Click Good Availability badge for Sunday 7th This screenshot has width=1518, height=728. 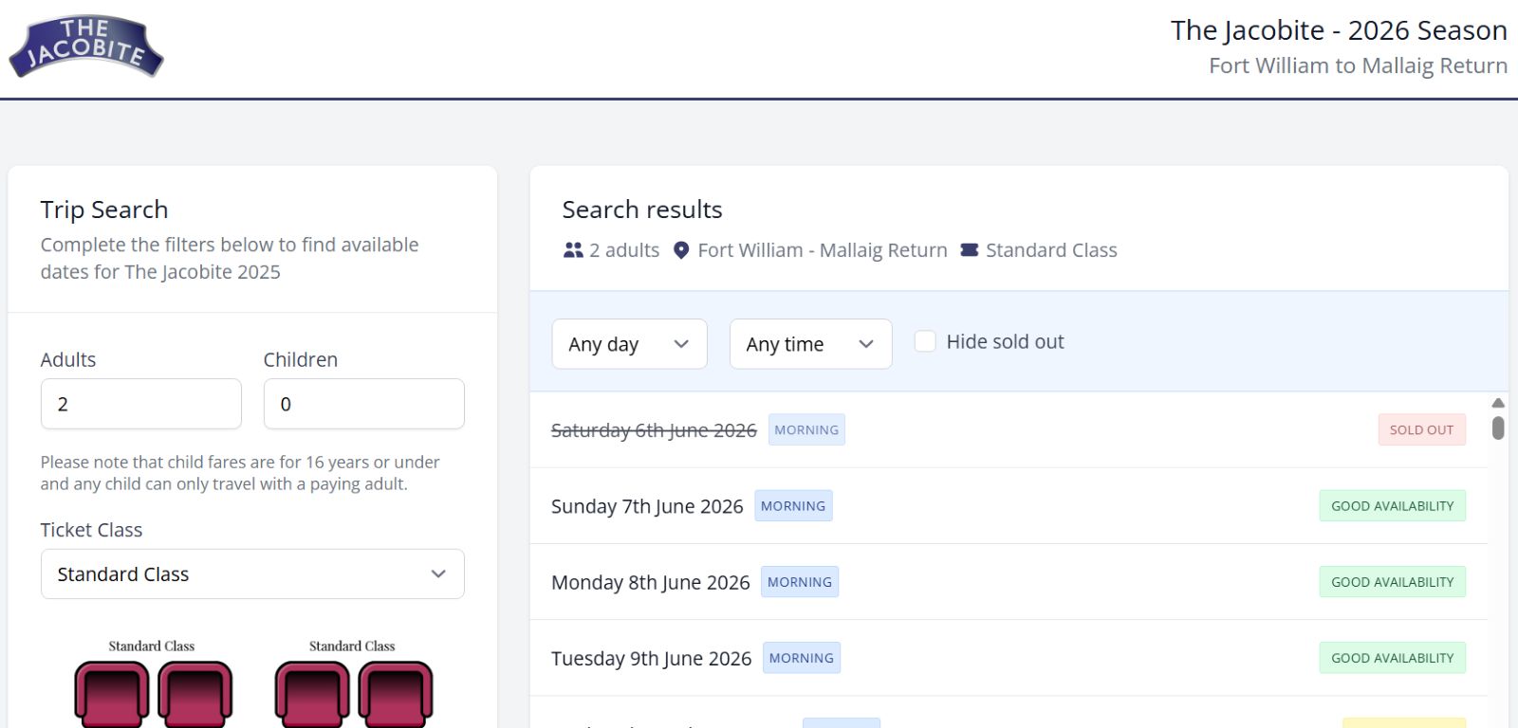[x=1392, y=506]
